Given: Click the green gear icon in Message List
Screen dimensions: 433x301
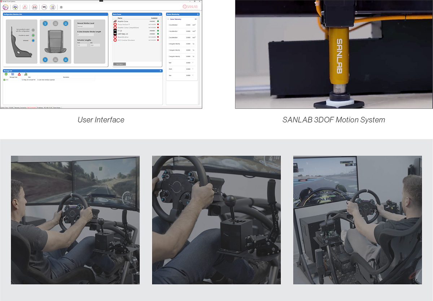Looking at the screenshot, I should (6, 74).
